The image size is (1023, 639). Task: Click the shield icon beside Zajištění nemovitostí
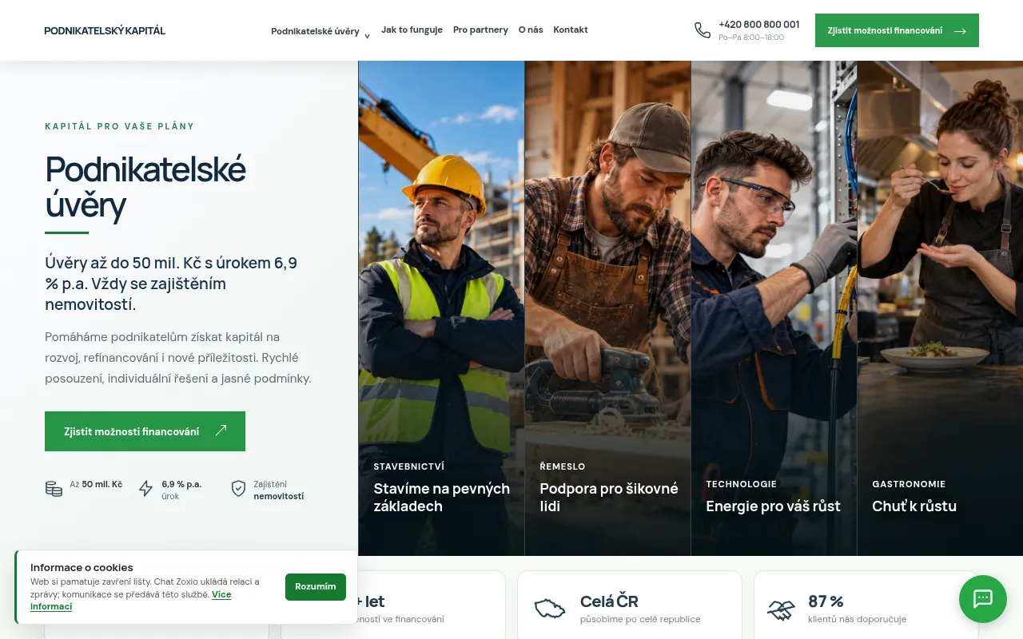(238, 489)
